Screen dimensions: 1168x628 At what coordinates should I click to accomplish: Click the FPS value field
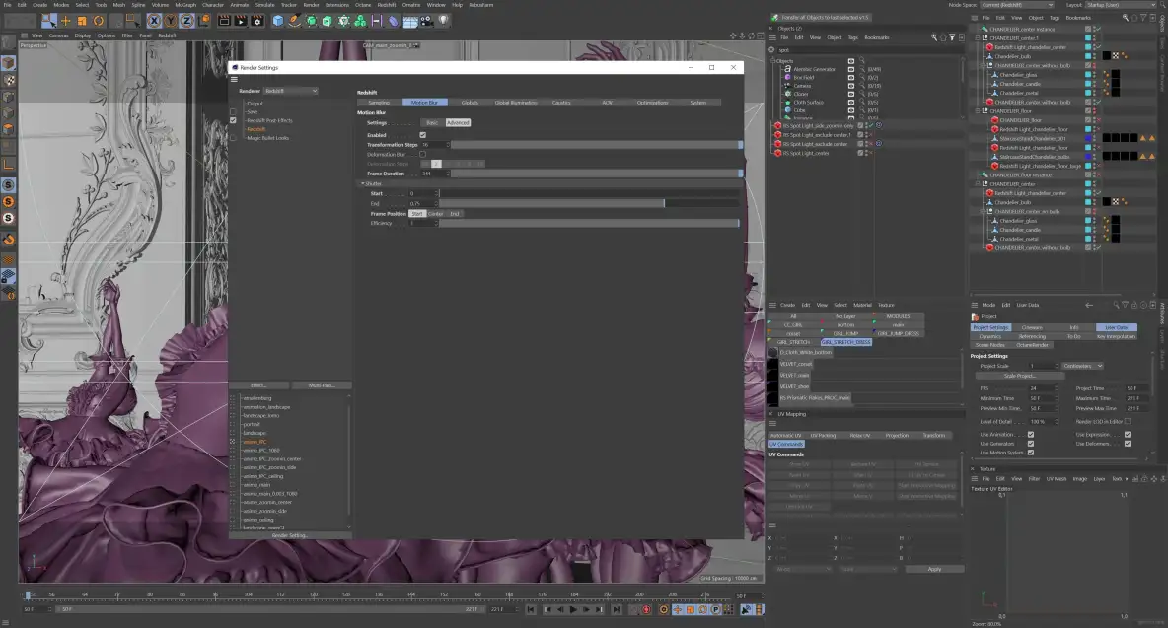point(1041,388)
